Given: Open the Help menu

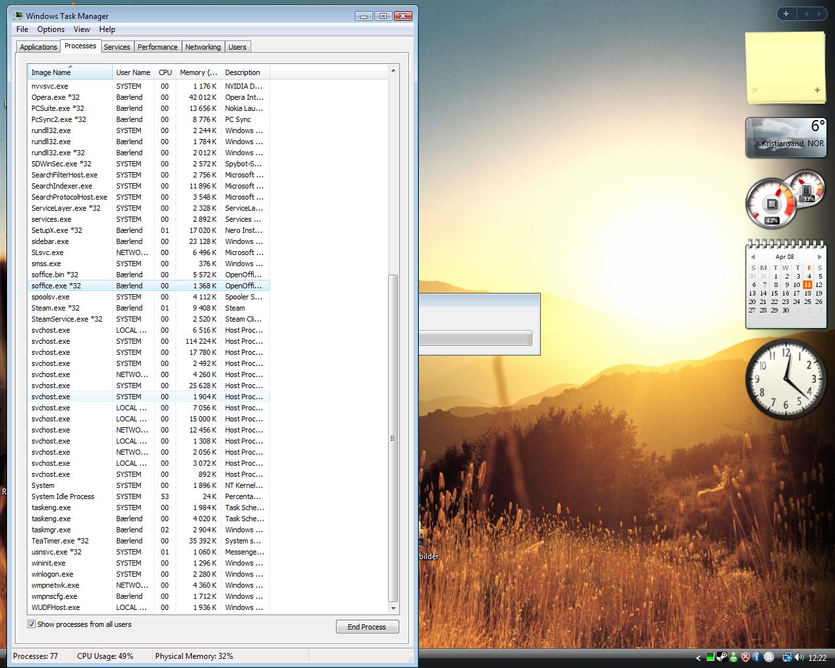Looking at the screenshot, I should point(107,29).
